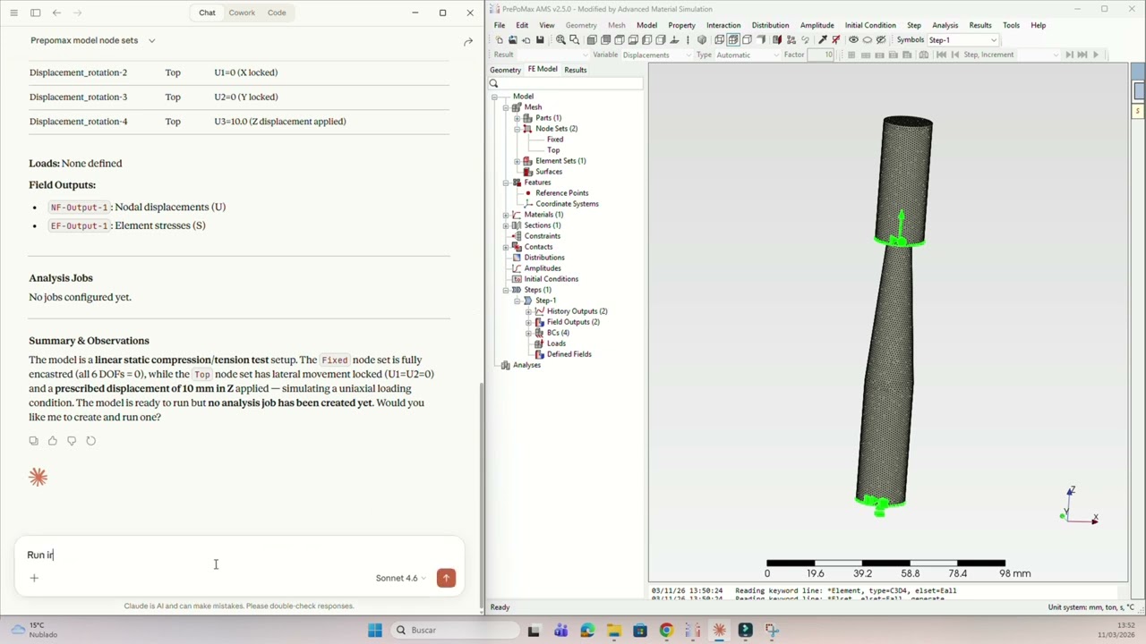Open the Sonnet 4.6 model selector

click(x=400, y=578)
